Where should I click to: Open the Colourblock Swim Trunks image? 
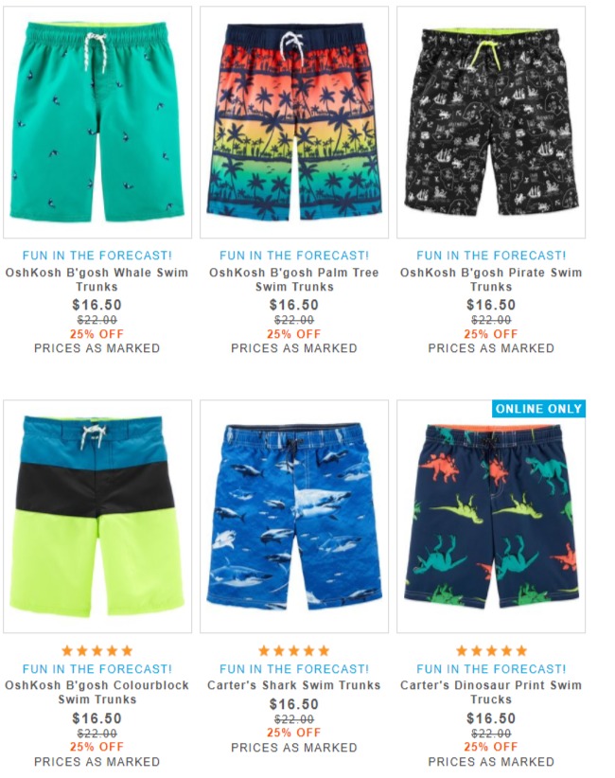point(97,517)
